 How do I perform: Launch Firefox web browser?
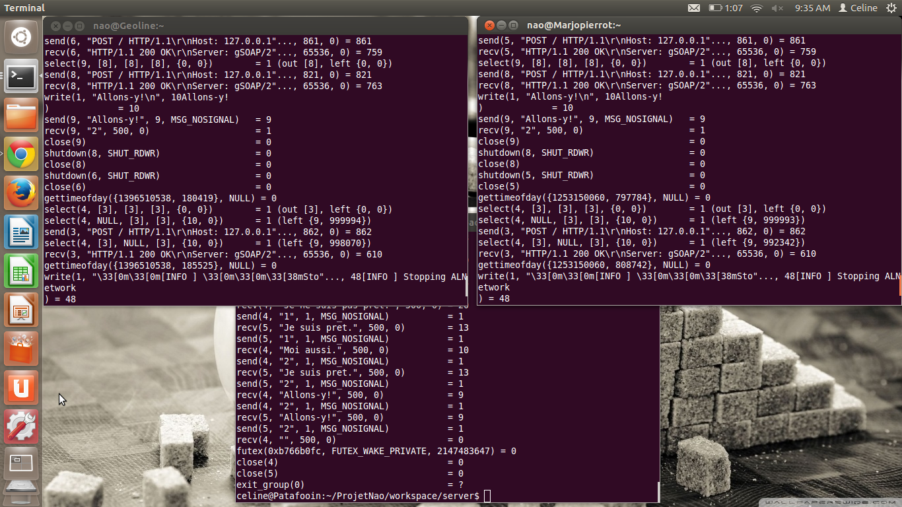(x=21, y=193)
